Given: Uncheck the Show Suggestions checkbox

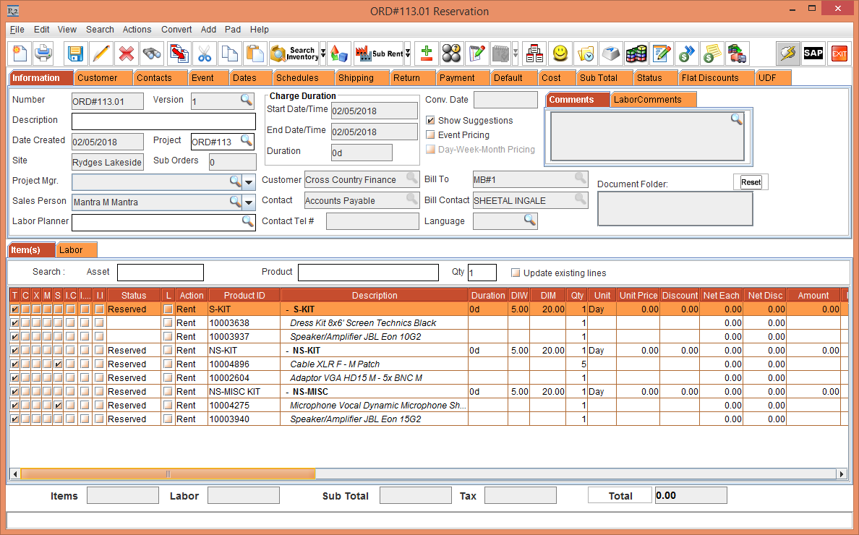Looking at the screenshot, I should 431,121.
